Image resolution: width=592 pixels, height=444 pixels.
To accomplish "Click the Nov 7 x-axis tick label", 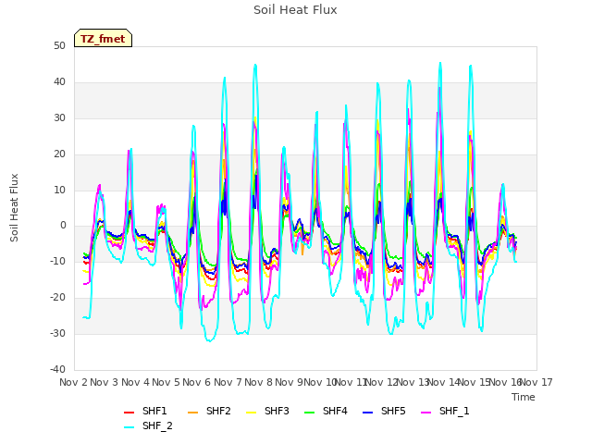I will pos(228,382).
